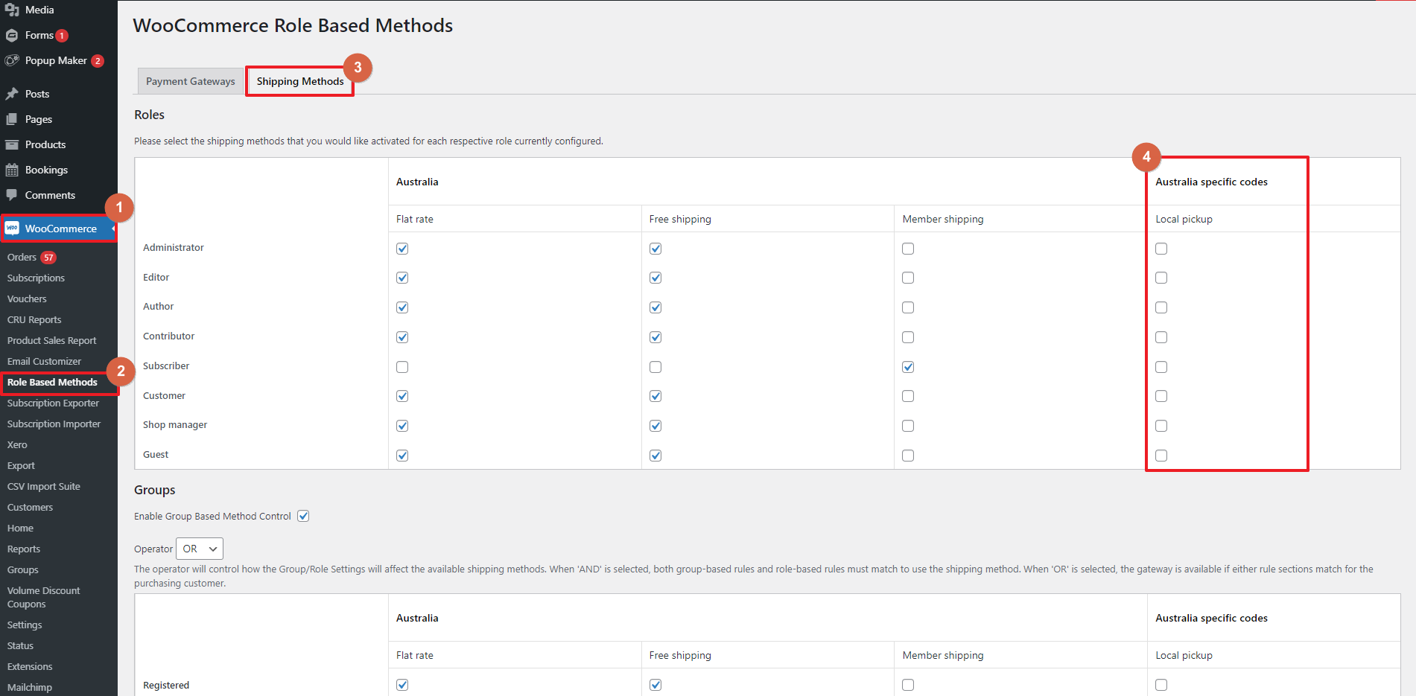Open Subscription Exporter link

[x=53, y=403]
